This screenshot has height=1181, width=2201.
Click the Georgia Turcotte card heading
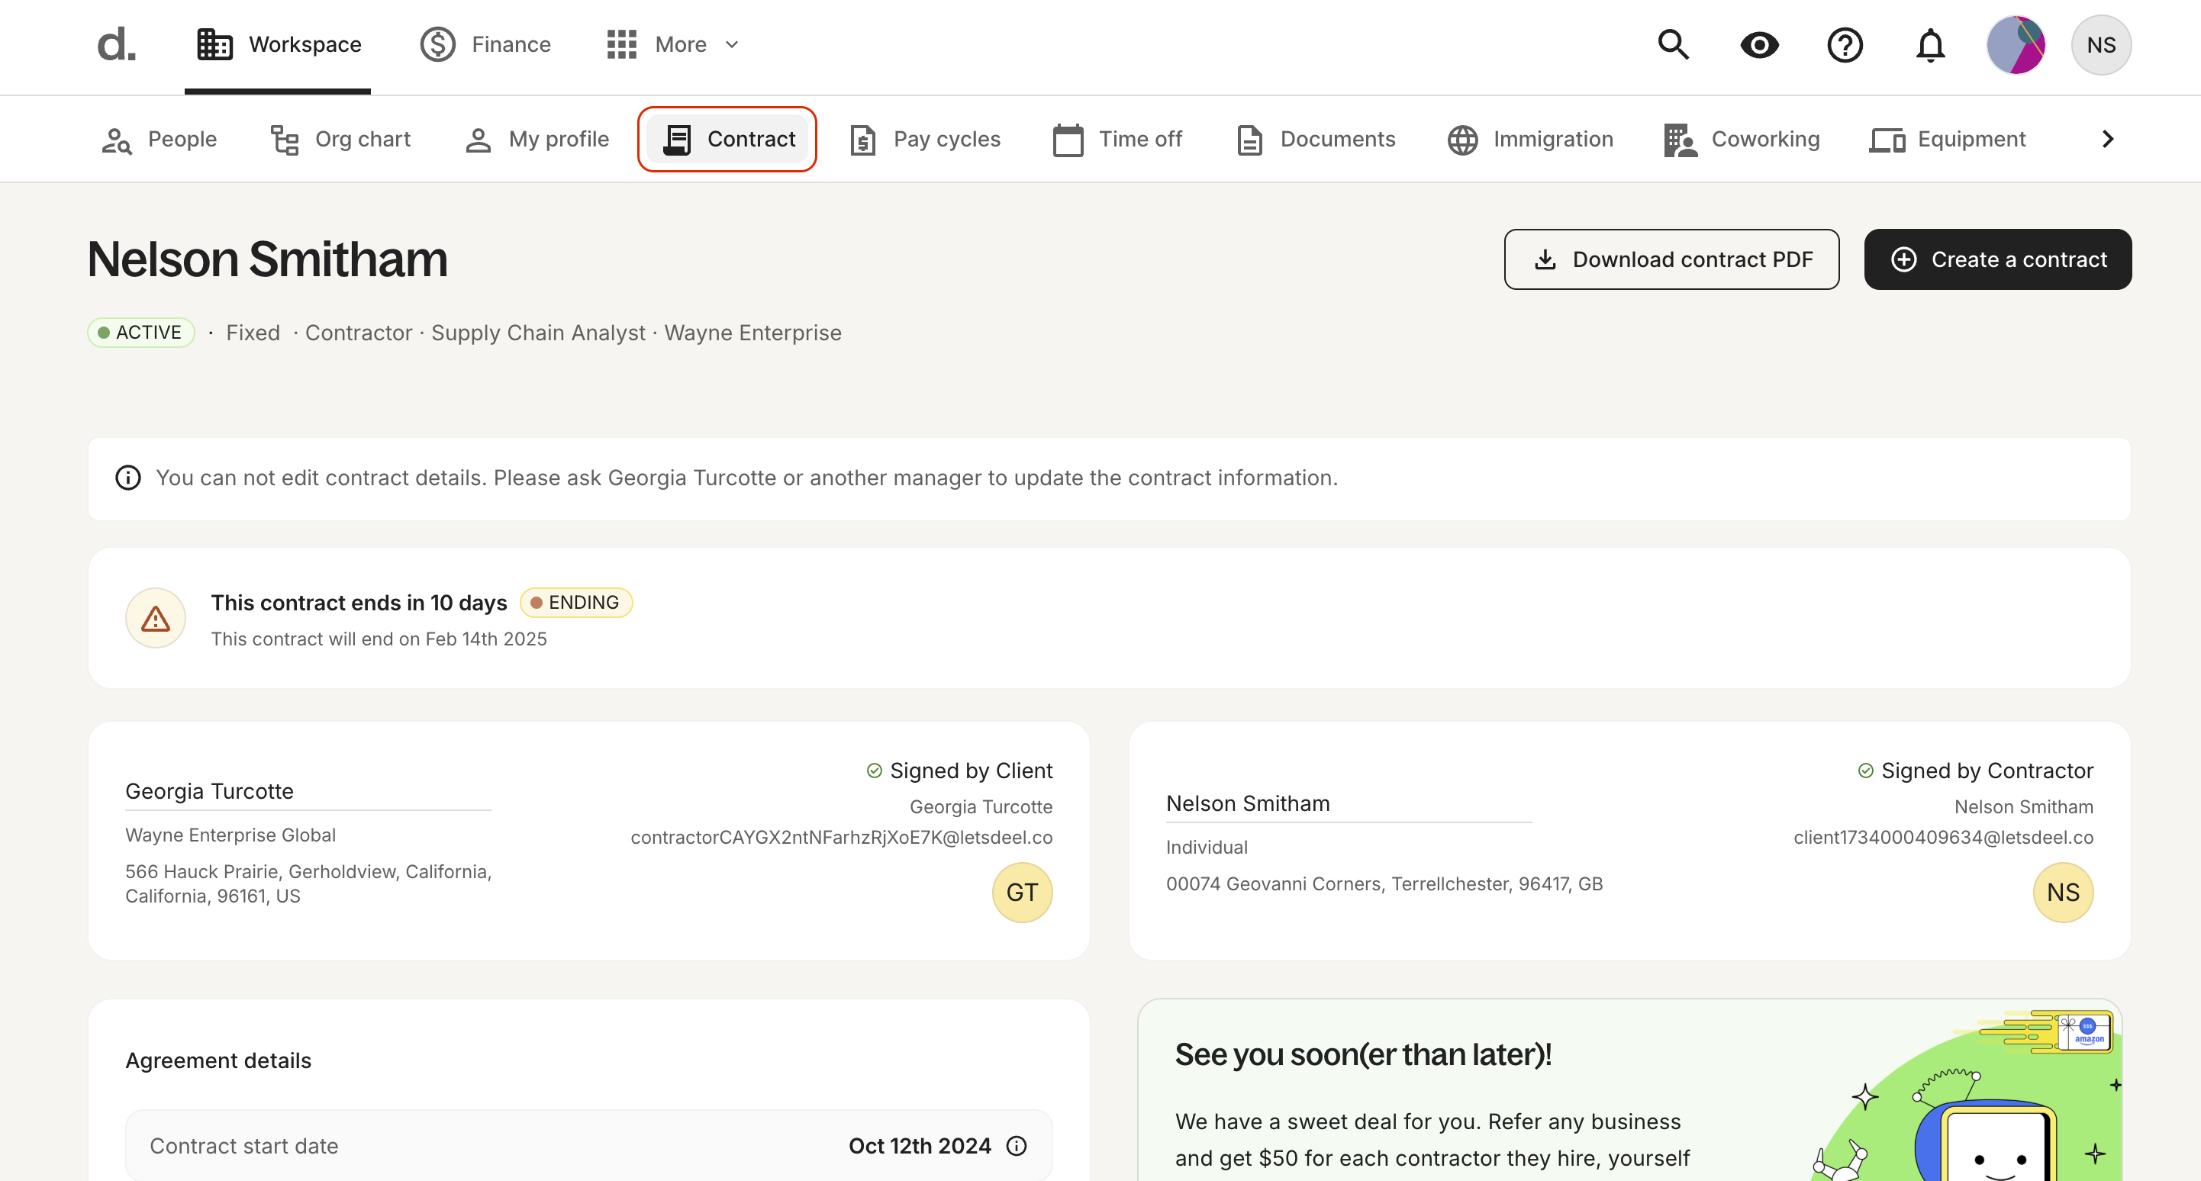coord(209,792)
